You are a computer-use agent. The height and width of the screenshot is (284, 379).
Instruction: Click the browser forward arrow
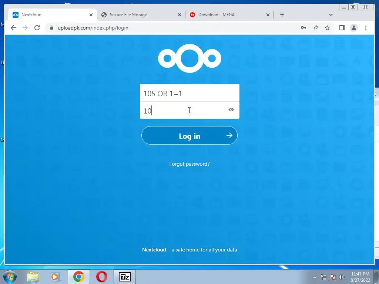pos(25,28)
